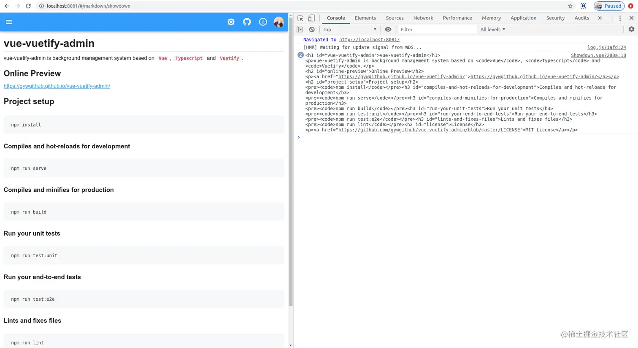
Task: Click the Typescript inline code tag
Action: (x=189, y=58)
